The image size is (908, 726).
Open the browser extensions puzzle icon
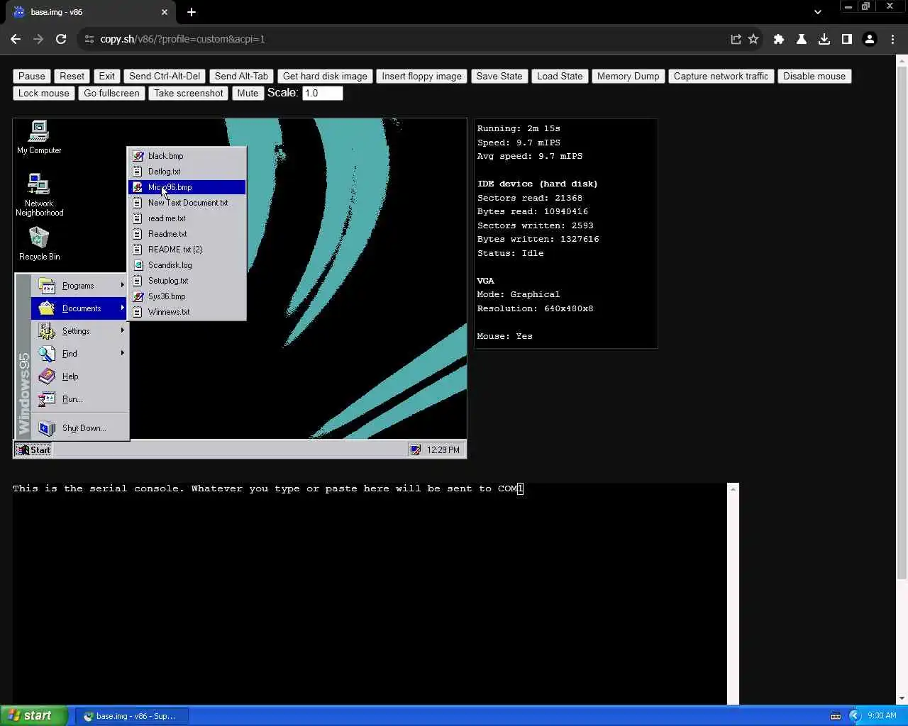[x=779, y=39]
